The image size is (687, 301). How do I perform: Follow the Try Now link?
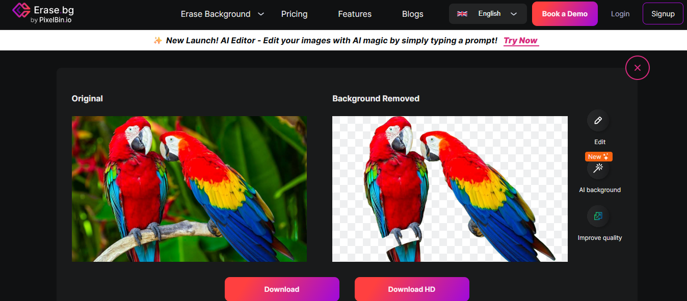(x=521, y=41)
